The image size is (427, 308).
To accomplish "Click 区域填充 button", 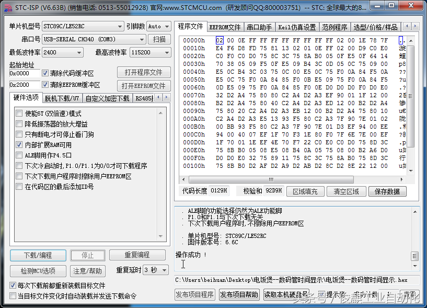I will [x=305, y=191].
